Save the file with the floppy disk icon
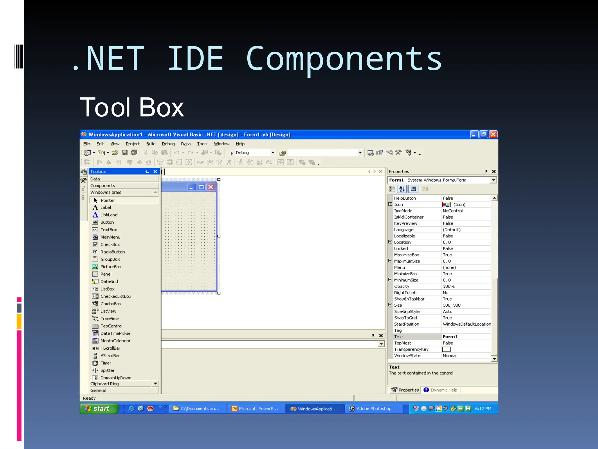This screenshot has width=598, height=449. coord(125,153)
